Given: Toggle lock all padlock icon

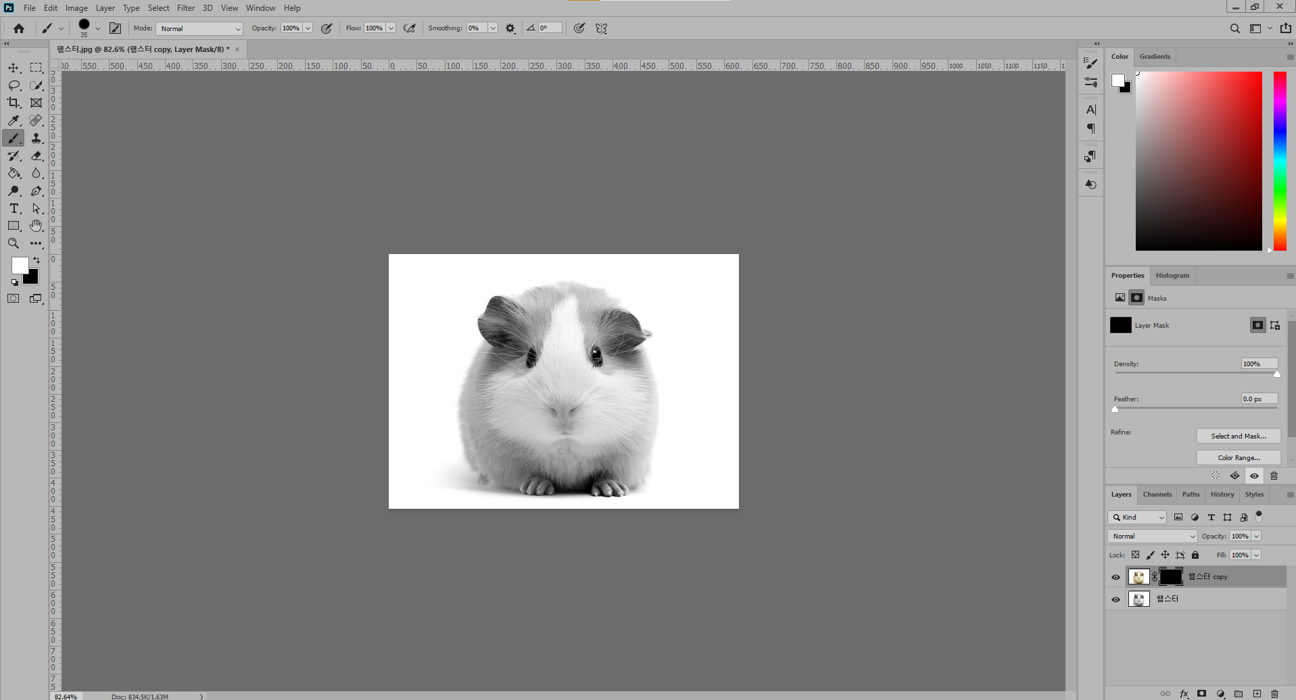Looking at the screenshot, I should pos(1195,555).
